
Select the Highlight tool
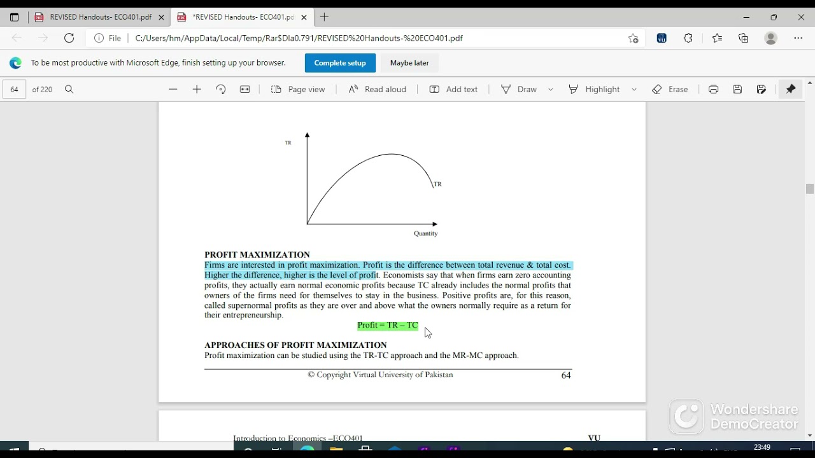click(594, 90)
